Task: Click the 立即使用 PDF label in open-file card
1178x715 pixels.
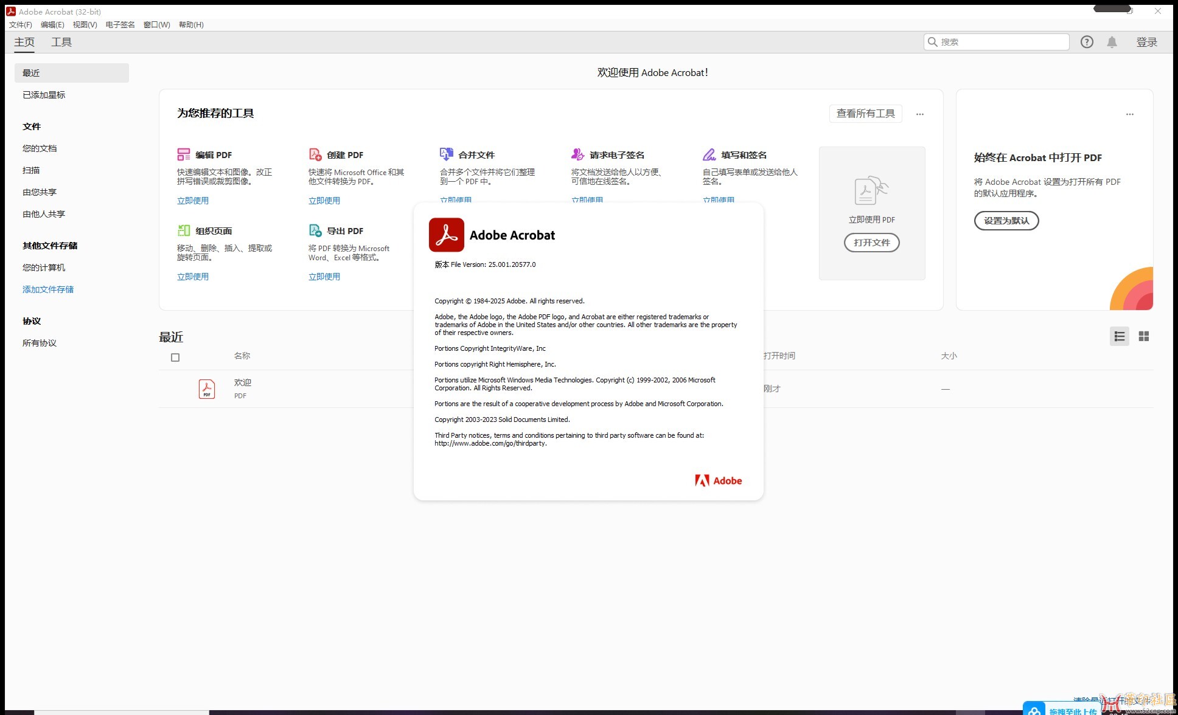Action: tap(871, 219)
